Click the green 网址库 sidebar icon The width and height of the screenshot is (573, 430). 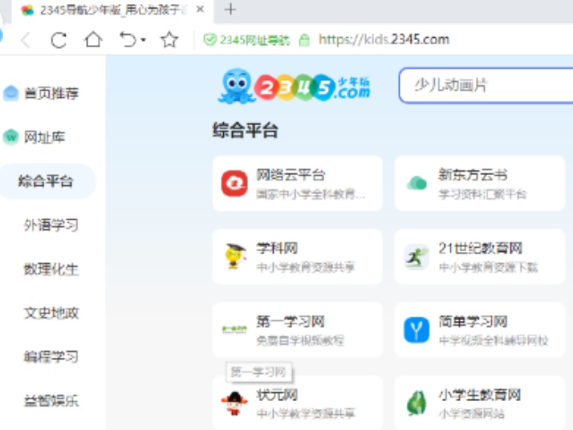(11, 137)
